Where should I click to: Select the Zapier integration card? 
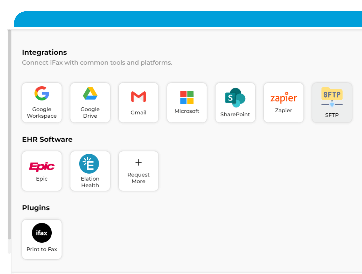[284, 102]
